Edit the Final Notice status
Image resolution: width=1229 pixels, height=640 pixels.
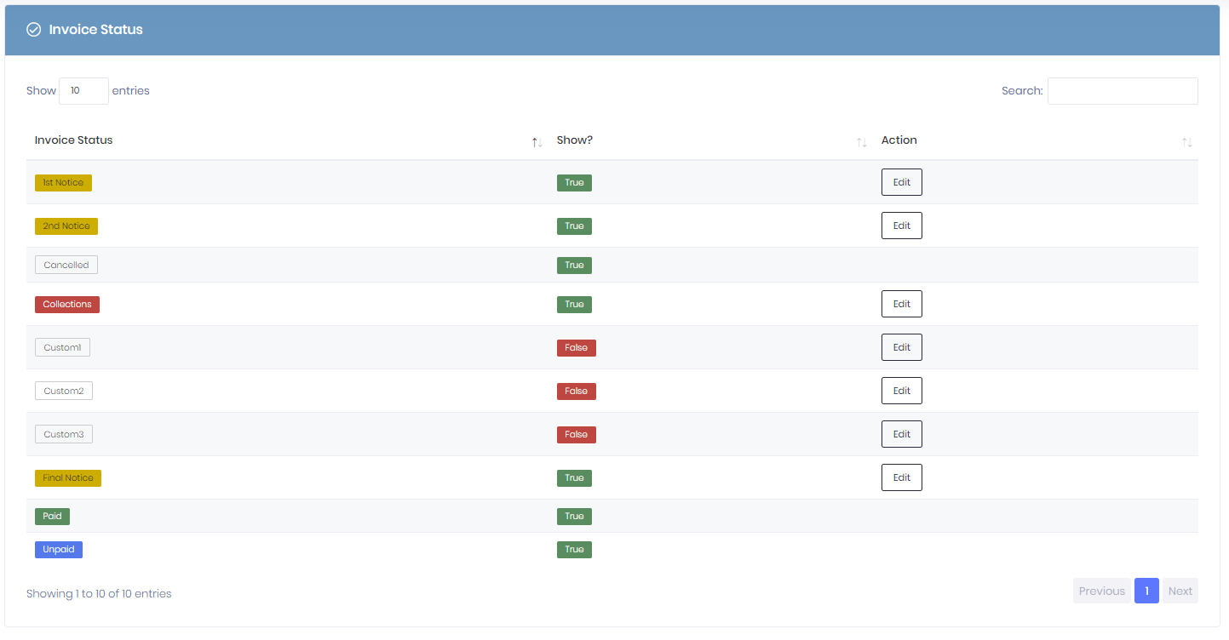[x=902, y=477]
